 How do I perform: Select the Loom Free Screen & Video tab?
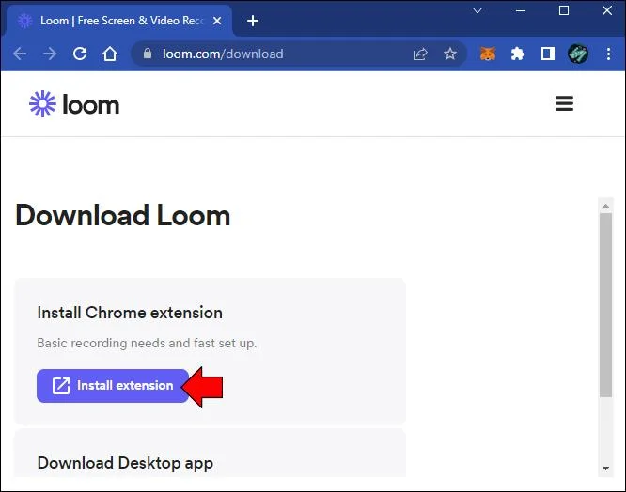[x=119, y=21]
